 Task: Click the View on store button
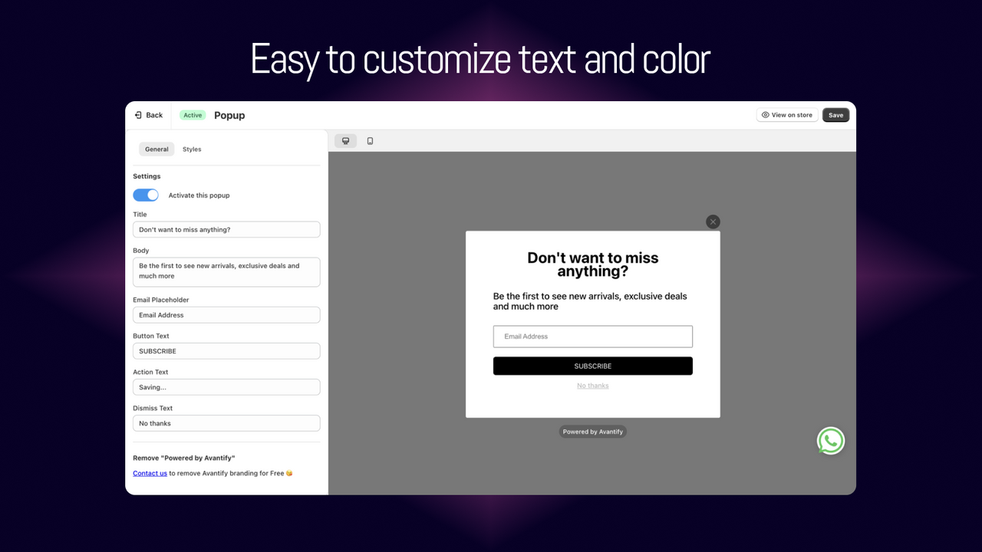pos(787,115)
